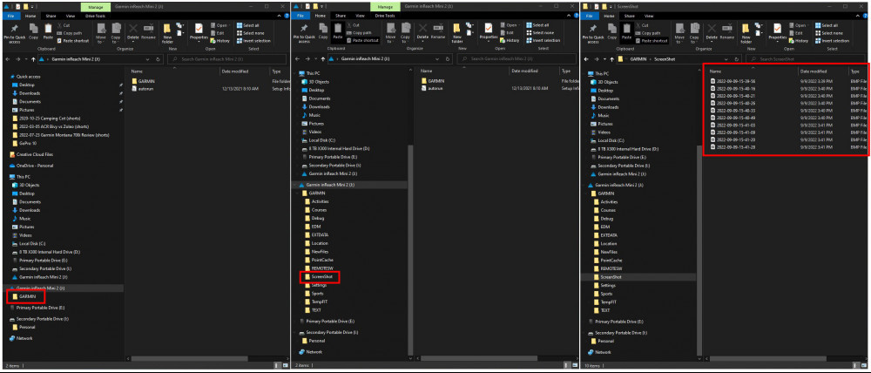This screenshot has width=871, height=373.
Task: Click Select none in the middle window
Action: tap(539, 33)
